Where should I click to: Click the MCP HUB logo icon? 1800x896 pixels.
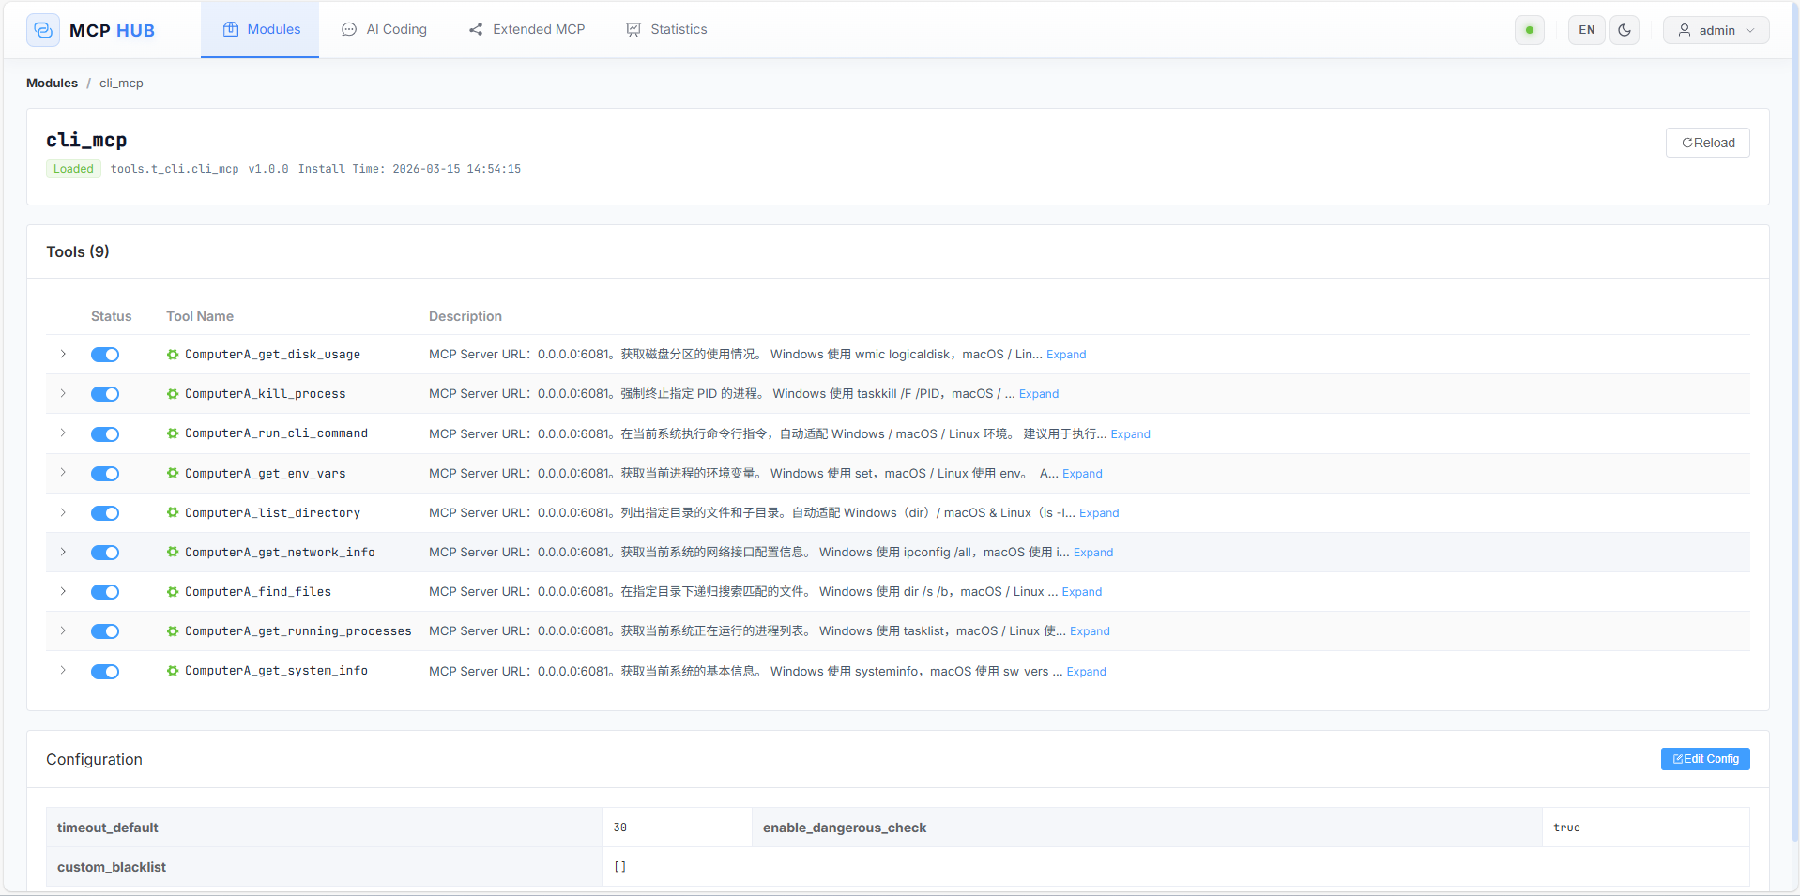[43, 30]
